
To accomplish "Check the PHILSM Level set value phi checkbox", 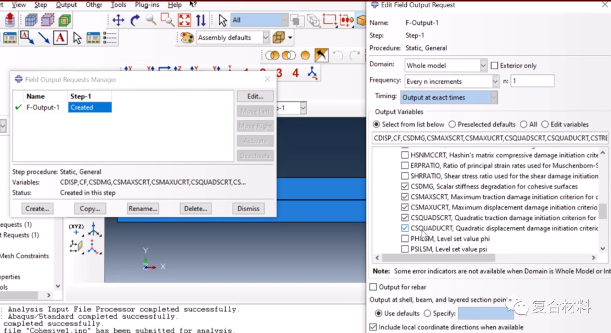I will [x=405, y=238].
